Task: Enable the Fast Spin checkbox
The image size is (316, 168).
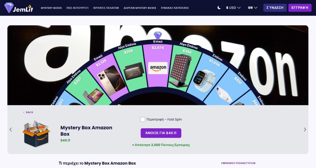Action: tap(143, 119)
